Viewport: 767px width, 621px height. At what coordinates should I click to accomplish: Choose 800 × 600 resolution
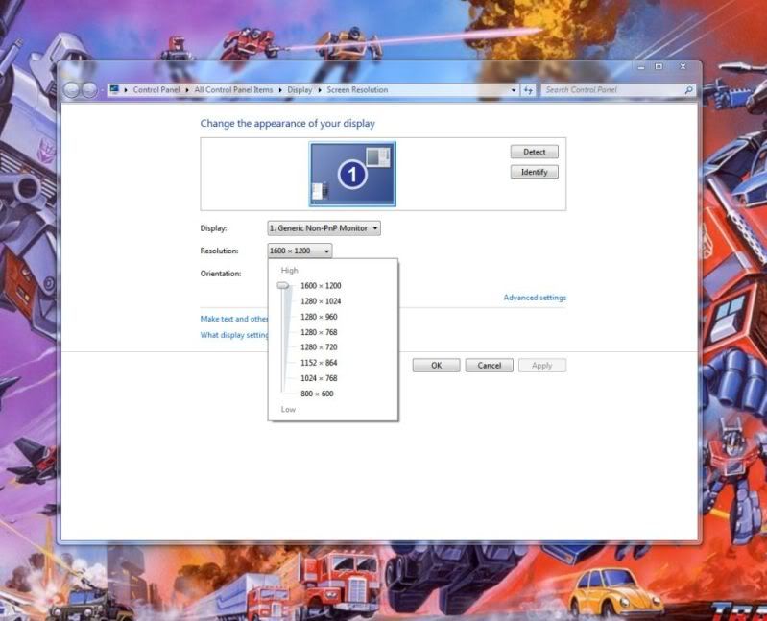tap(317, 394)
